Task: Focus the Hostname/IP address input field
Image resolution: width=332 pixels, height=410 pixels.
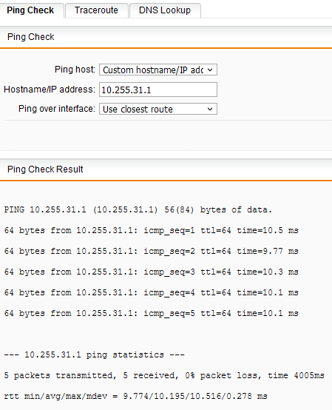Action: pyautogui.click(x=158, y=90)
